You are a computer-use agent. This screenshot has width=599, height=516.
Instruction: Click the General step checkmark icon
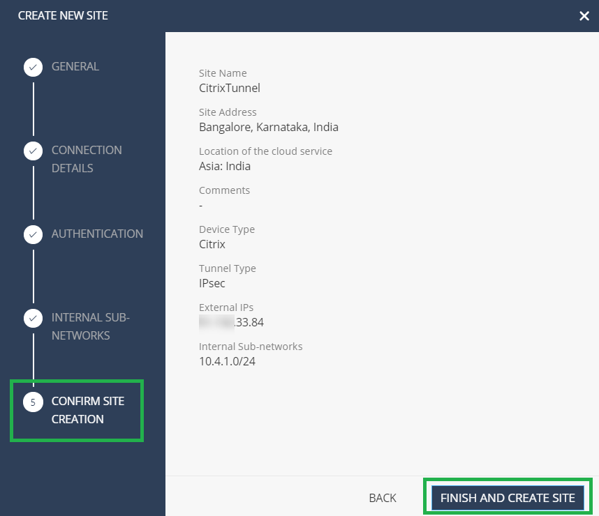point(34,68)
